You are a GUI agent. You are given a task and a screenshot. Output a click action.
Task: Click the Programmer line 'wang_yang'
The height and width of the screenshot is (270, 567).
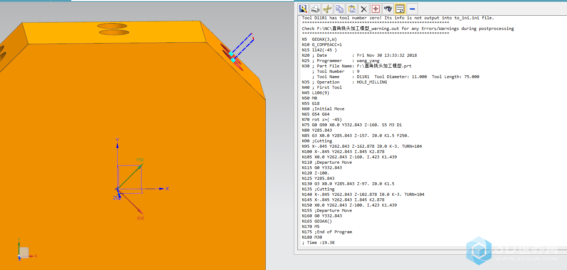341,61
